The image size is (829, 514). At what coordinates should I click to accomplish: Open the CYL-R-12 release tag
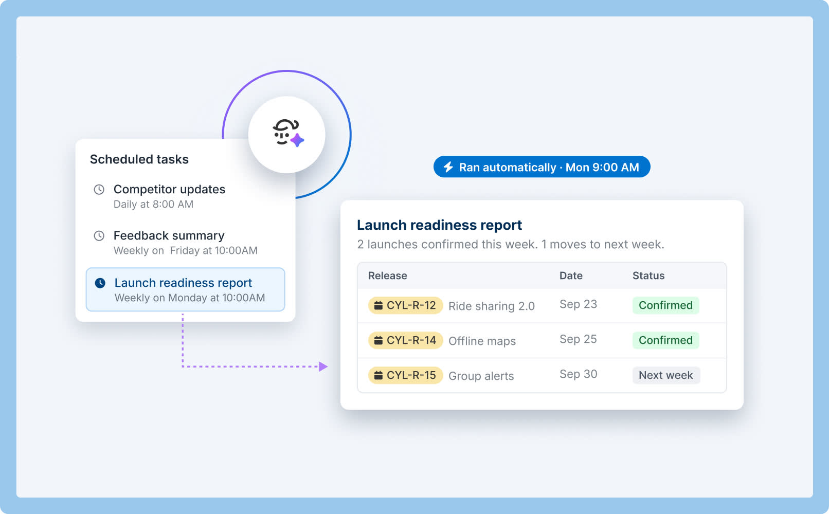tap(405, 305)
